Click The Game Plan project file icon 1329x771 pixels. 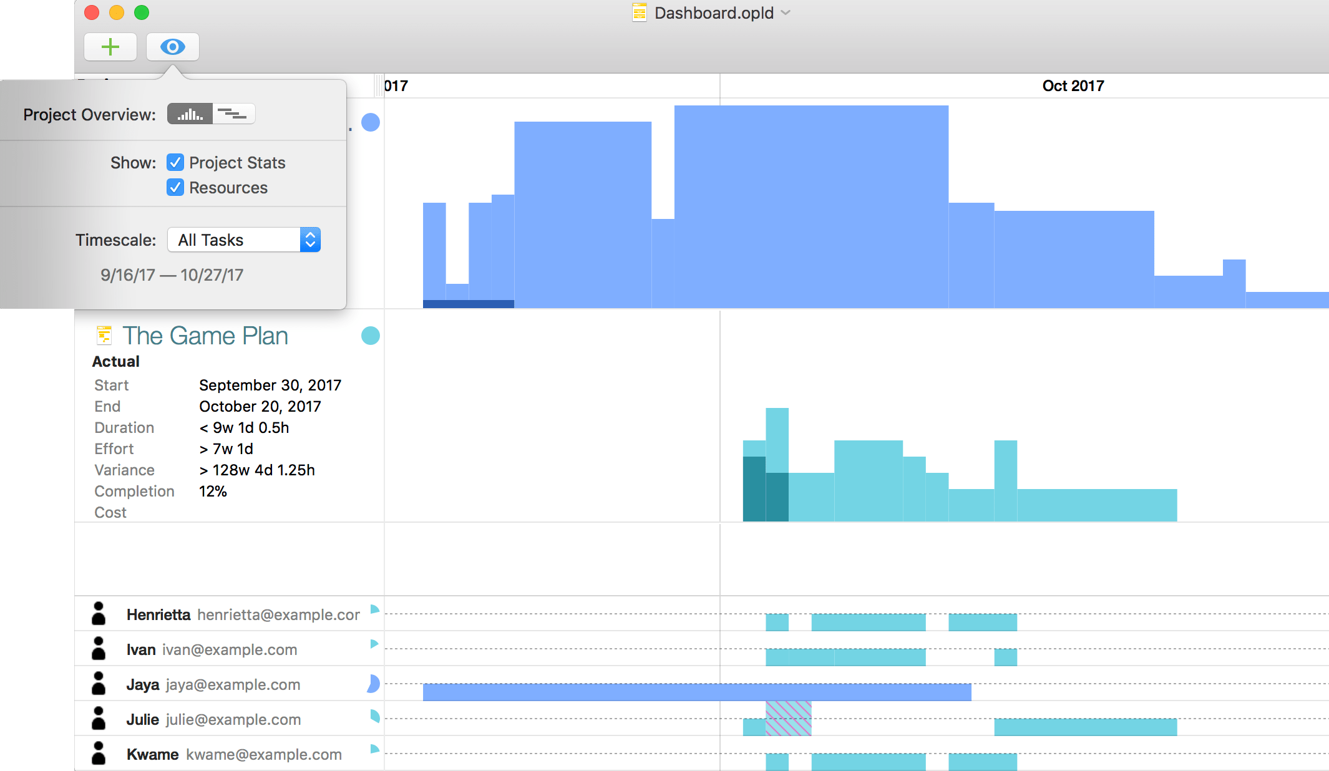click(x=104, y=336)
